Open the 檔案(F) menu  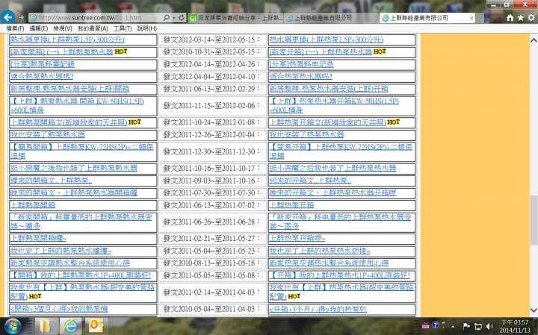tap(15, 28)
